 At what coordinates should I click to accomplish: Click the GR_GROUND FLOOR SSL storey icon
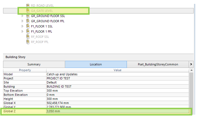click(x=28, y=16)
